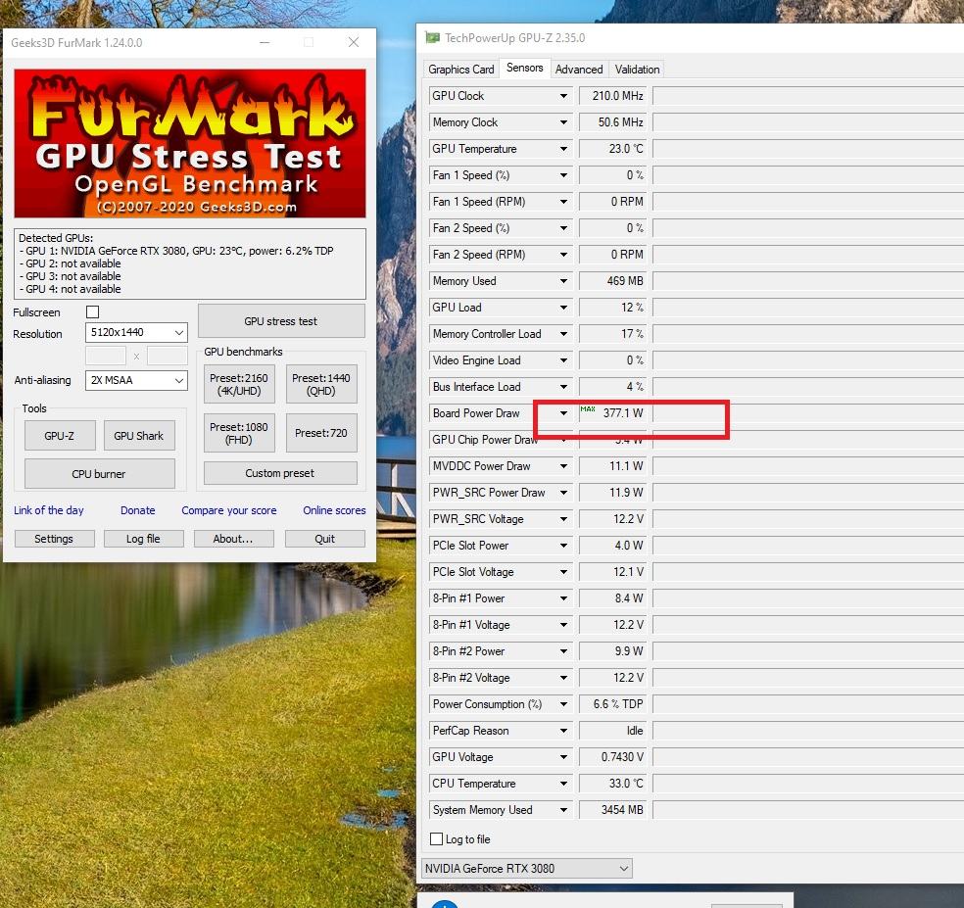
Task: Open the 8-Pin #1 Power dropdown arrow
Action: click(563, 598)
